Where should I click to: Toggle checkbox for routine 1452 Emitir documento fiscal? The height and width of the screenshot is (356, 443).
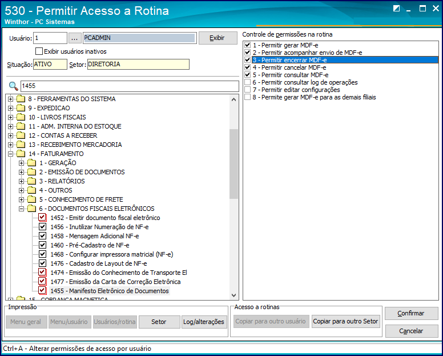pyautogui.click(x=42, y=218)
